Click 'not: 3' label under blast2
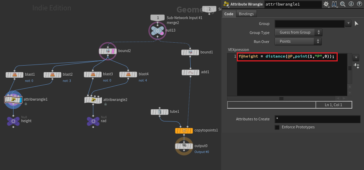The image size is (364, 170). click(x=67, y=81)
